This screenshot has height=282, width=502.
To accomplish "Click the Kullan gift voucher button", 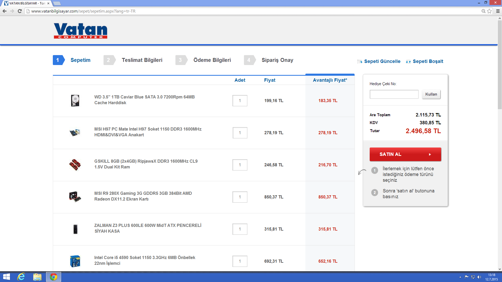I will click(x=431, y=94).
